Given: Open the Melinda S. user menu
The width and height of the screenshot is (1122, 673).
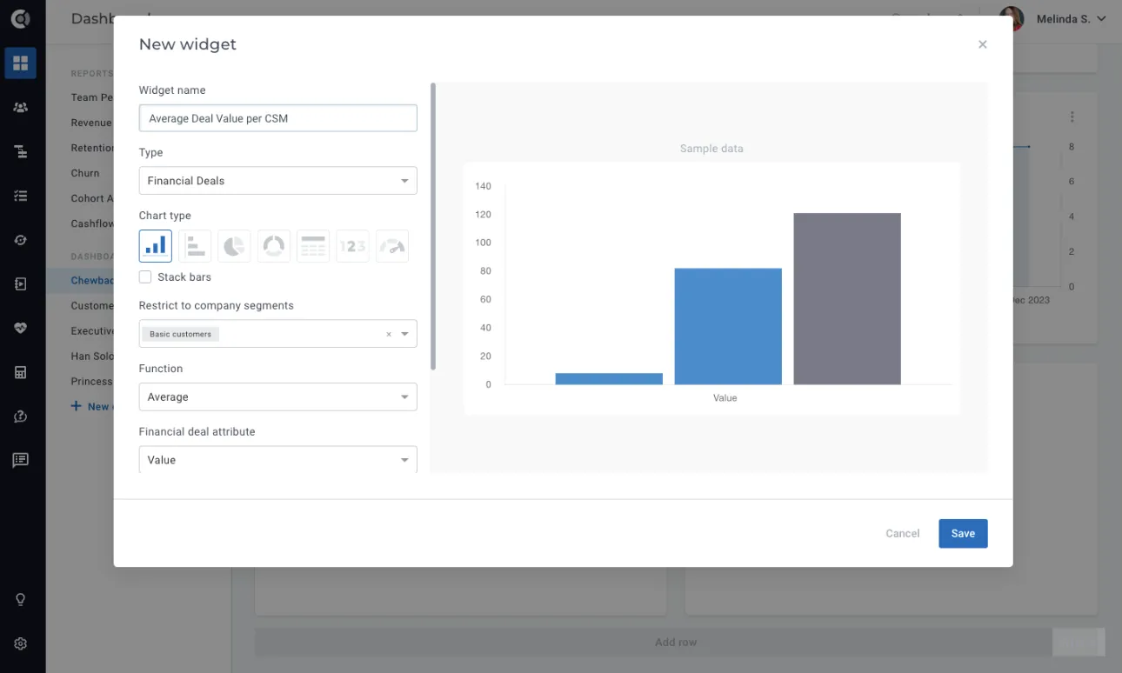Looking at the screenshot, I should pos(1052,18).
